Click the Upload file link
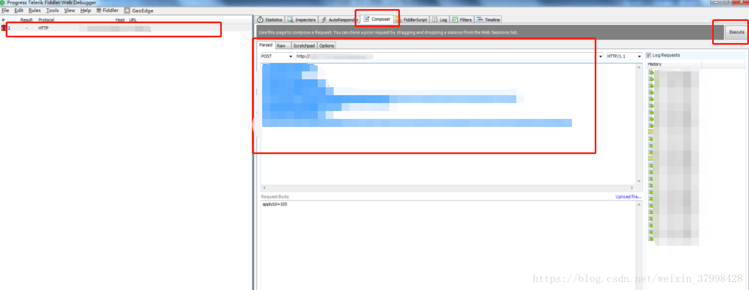This screenshot has height=290, width=749. [x=628, y=197]
